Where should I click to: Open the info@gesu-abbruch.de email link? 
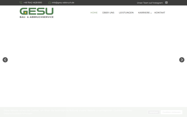(63, 2)
